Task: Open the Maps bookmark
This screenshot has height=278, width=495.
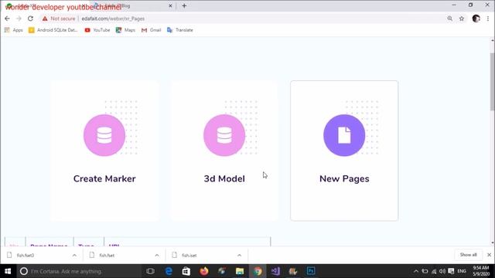Action: (125, 30)
